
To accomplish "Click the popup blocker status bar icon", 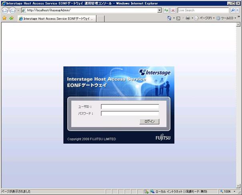I will pyautogui.click(x=146, y=192).
